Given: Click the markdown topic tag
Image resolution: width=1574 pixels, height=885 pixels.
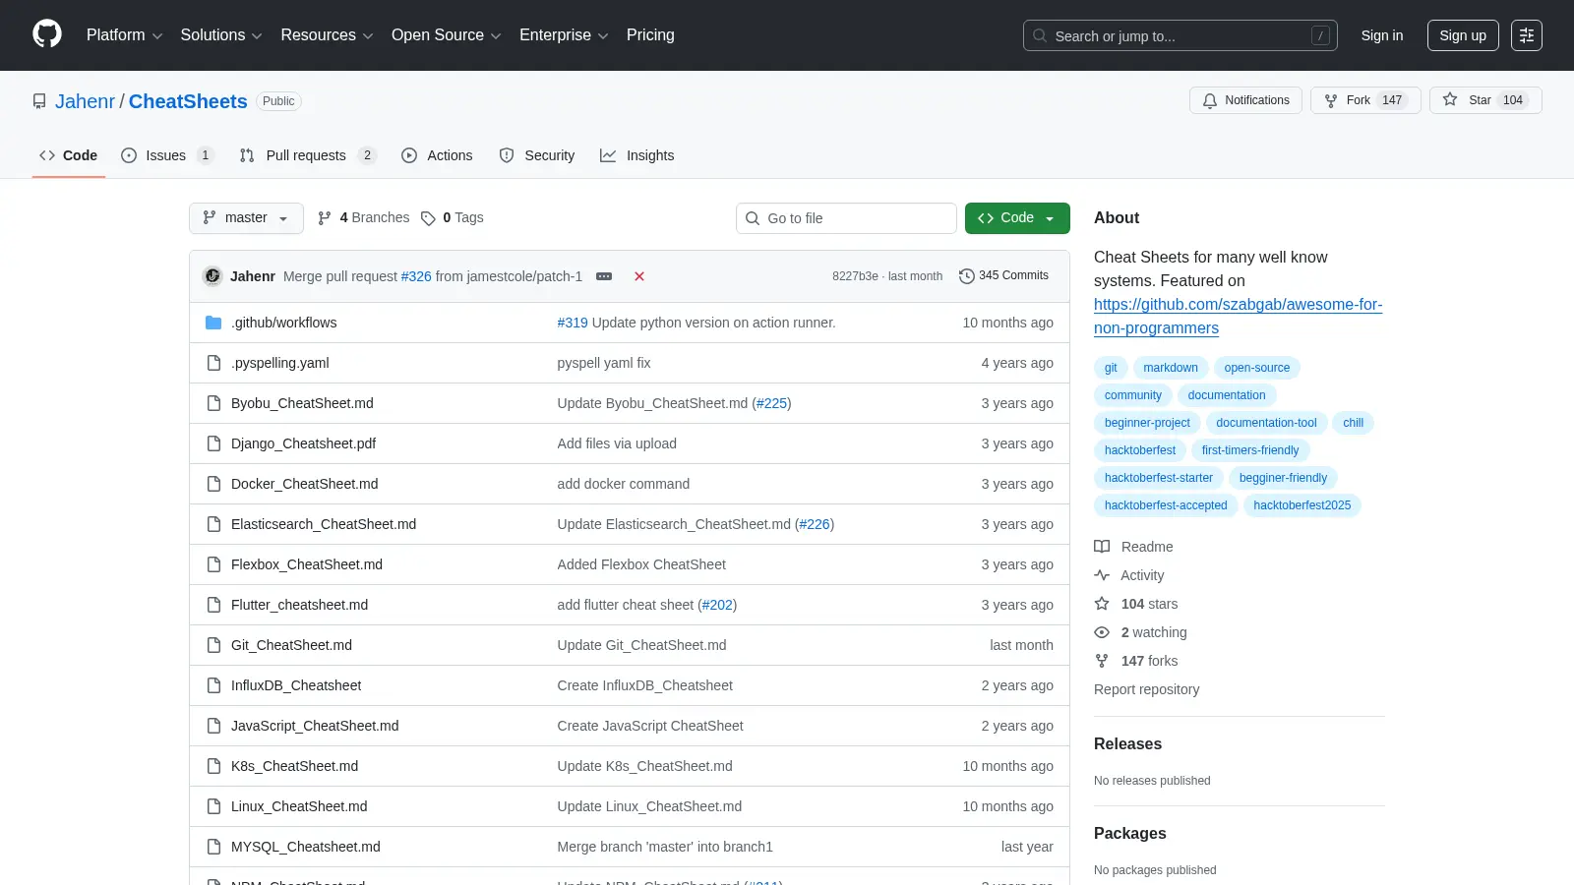Looking at the screenshot, I should [1171, 368].
